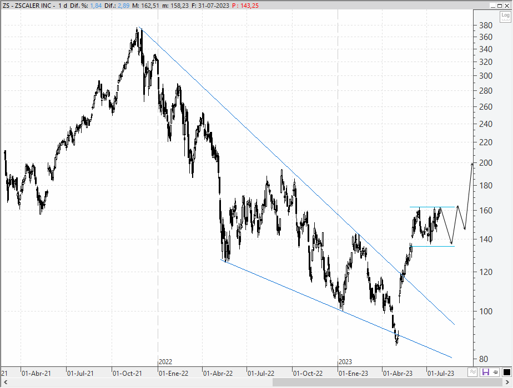Click the horizontal scrollbar thumb
The image size is (513, 388).
point(387,382)
